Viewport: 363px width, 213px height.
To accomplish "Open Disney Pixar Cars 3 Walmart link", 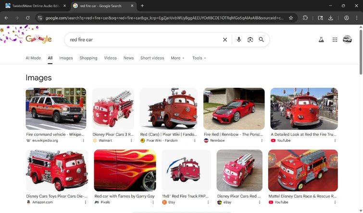I will pos(113,134).
